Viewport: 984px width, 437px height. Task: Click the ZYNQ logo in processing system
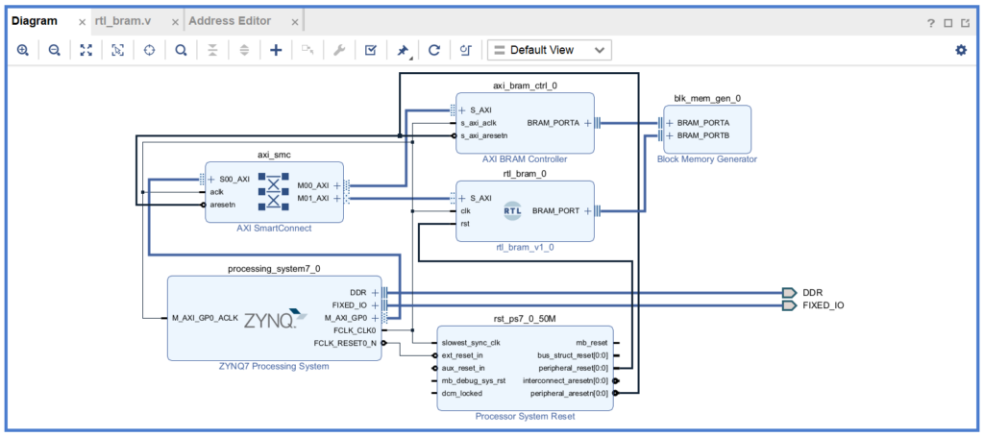click(x=276, y=319)
